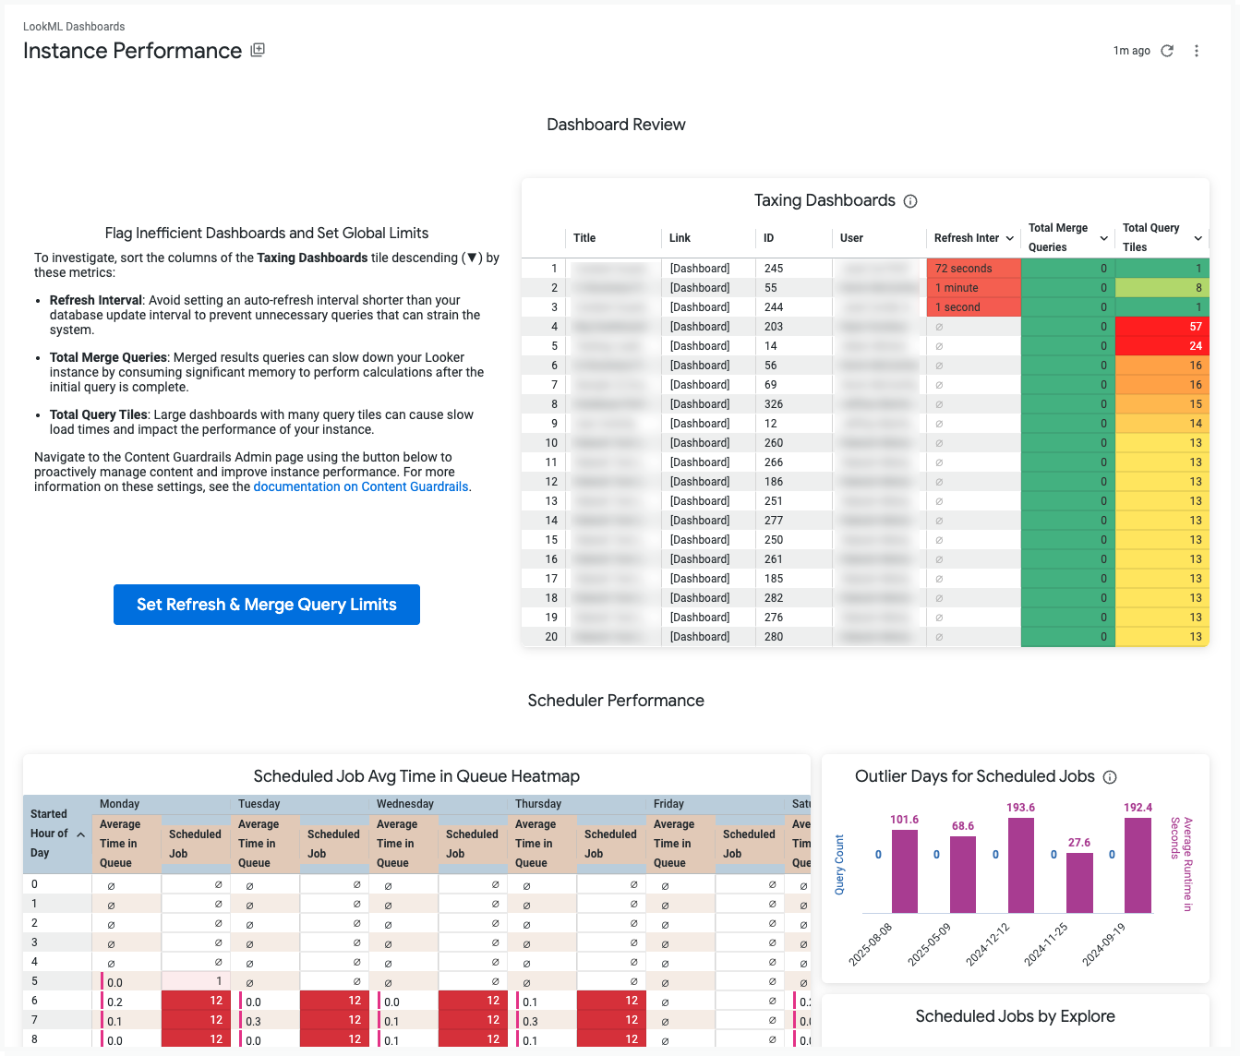The image size is (1240, 1056).
Task: Click the Taxing Dashboards info icon
Action: coord(910,201)
